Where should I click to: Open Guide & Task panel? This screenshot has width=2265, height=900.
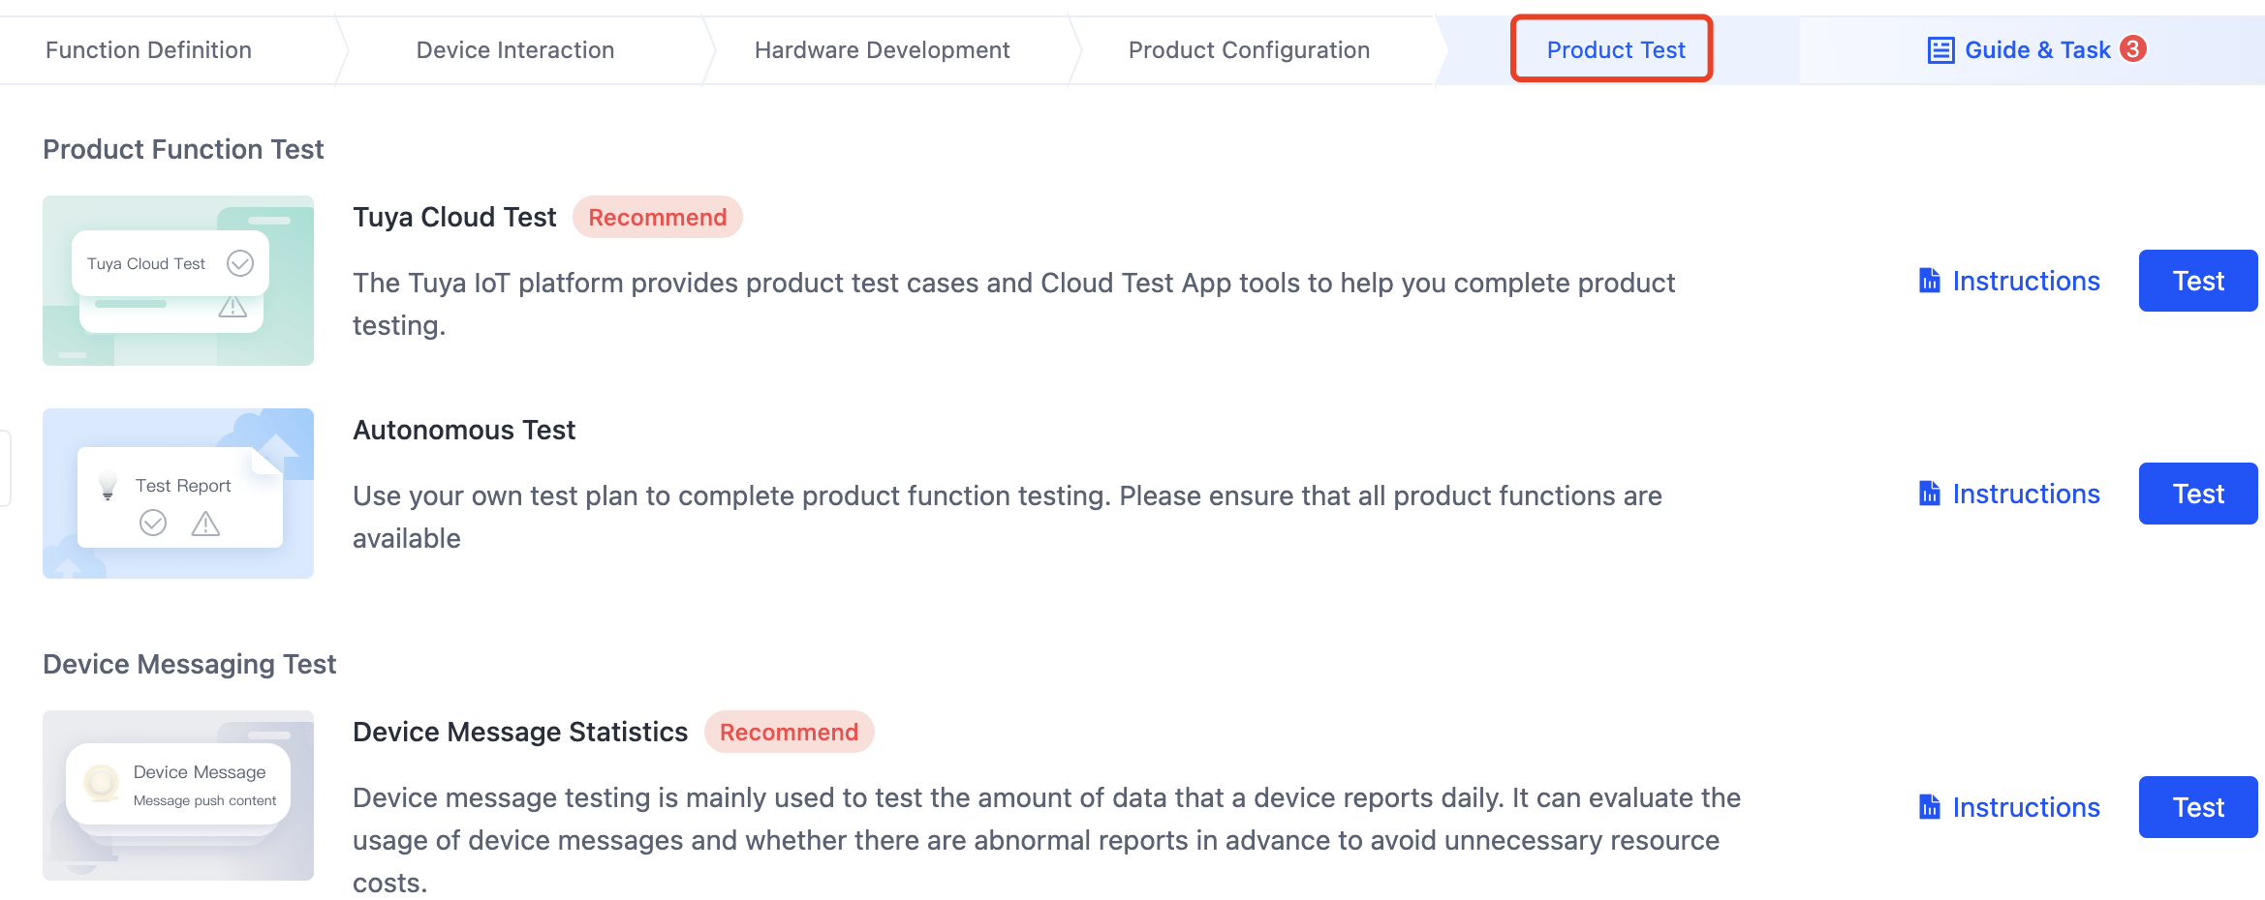(2037, 50)
